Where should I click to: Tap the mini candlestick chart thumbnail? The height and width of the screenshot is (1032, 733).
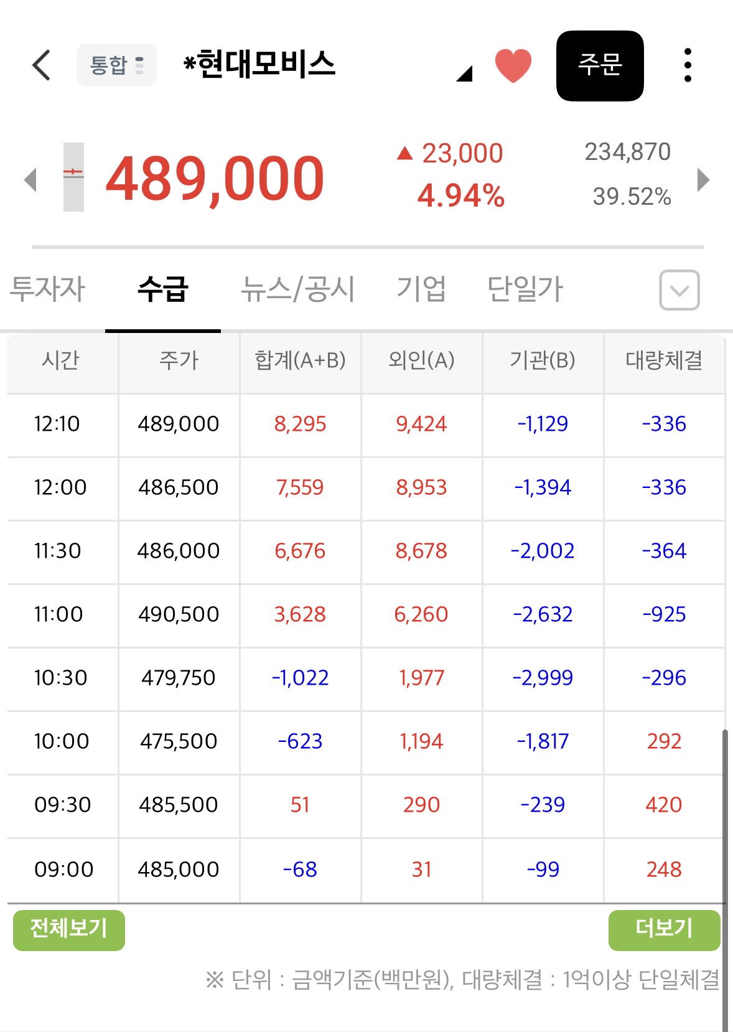coord(73,177)
